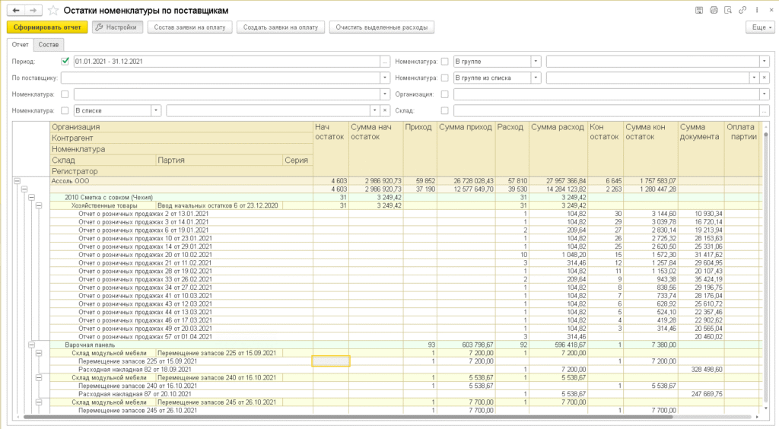779x429 pixels.
Task: Uncheck the Период checkbox
Action: pos(65,61)
